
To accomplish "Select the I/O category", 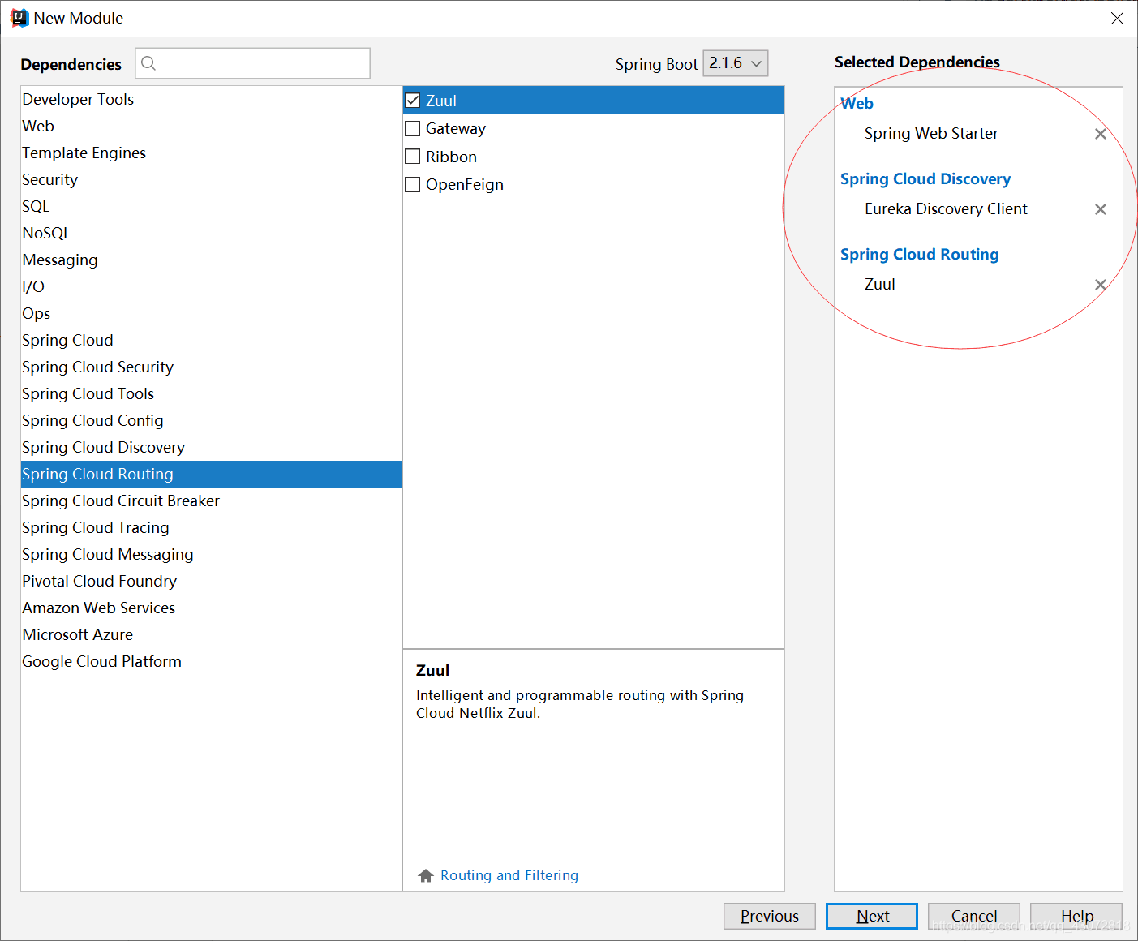I will click(212, 286).
